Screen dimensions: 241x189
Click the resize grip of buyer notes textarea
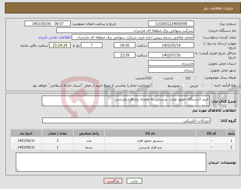point(18,170)
